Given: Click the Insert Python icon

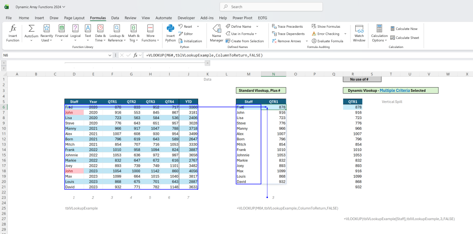Looking at the screenshot, I should (170, 29).
